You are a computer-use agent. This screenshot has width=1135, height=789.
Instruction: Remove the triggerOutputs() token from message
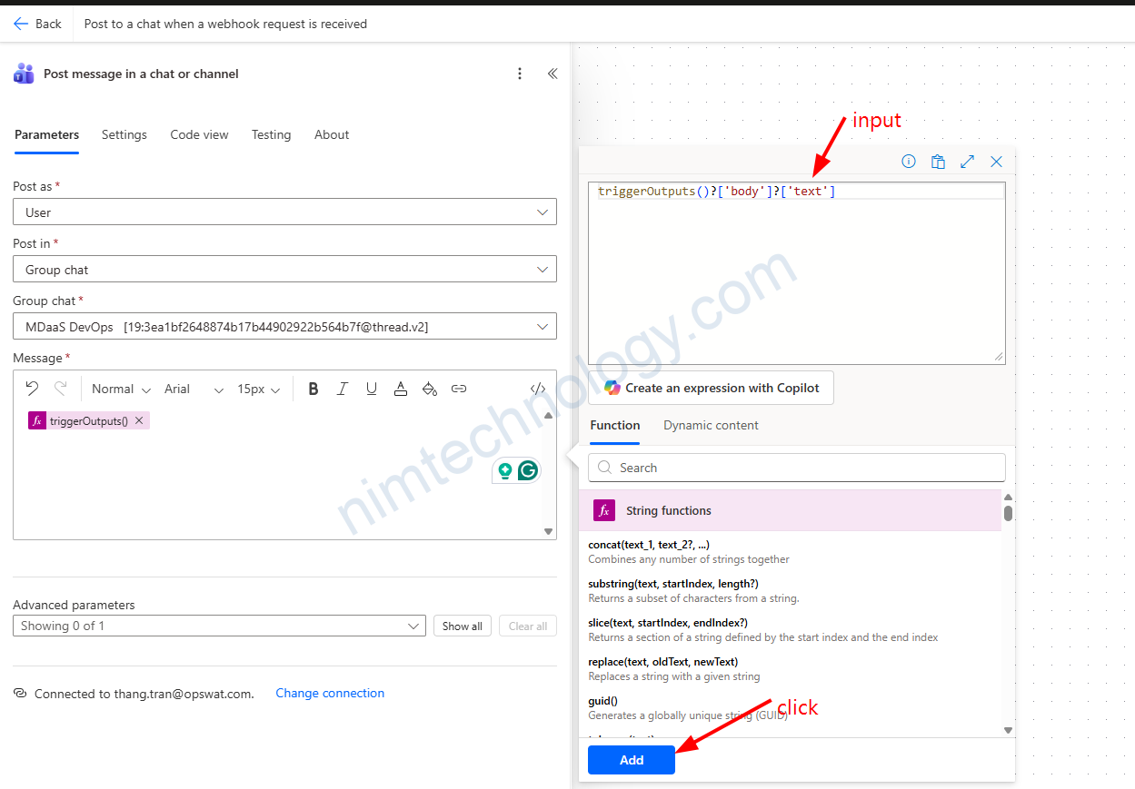(x=139, y=421)
